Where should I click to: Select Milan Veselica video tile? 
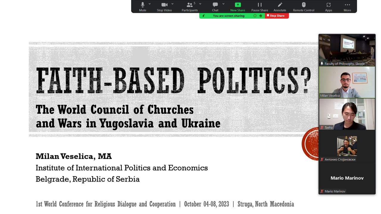pyautogui.click(x=347, y=82)
